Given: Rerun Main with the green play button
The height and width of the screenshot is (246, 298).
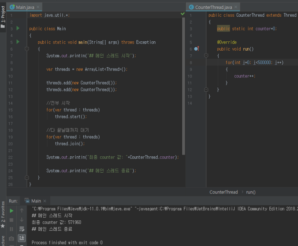Looking at the screenshot, I should (12, 211).
